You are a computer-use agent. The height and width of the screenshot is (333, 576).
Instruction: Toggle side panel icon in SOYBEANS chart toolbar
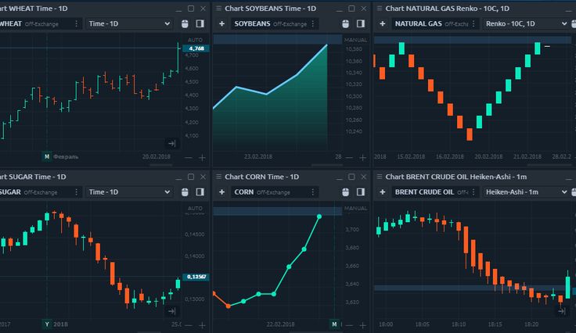click(x=360, y=24)
